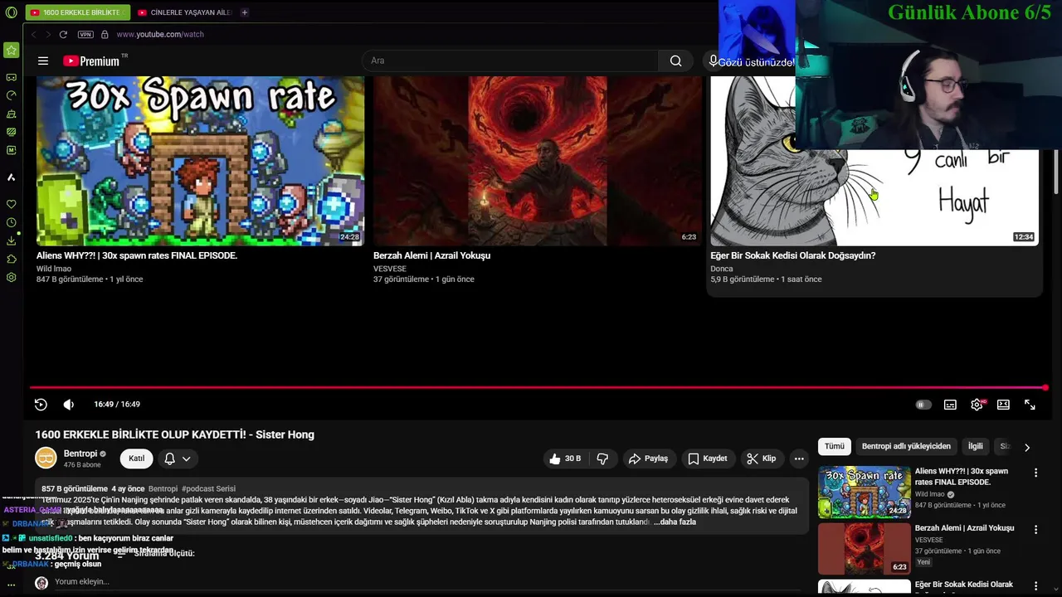1062x597 pixels.
Task: Open the YouTube guide hamburger menu
Action: [43, 61]
